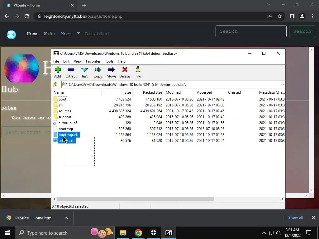This screenshot has height=239, width=319.
Task: Go back in the Chrome browser
Action: 7,16
